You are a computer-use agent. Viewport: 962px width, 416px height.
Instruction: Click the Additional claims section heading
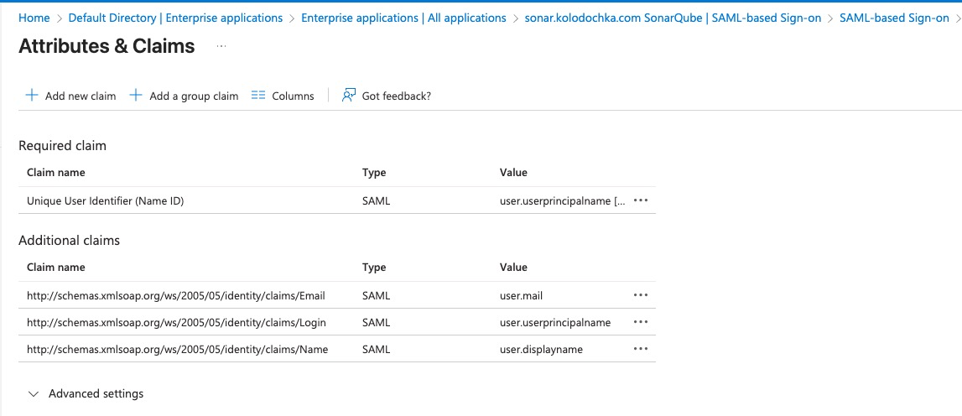pos(70,240)
